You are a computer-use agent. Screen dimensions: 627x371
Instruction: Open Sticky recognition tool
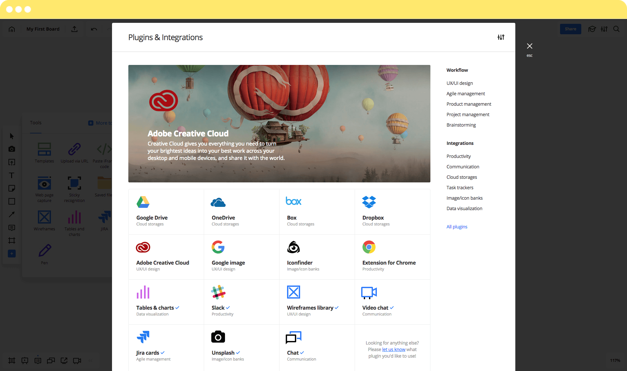pos(74,189)
